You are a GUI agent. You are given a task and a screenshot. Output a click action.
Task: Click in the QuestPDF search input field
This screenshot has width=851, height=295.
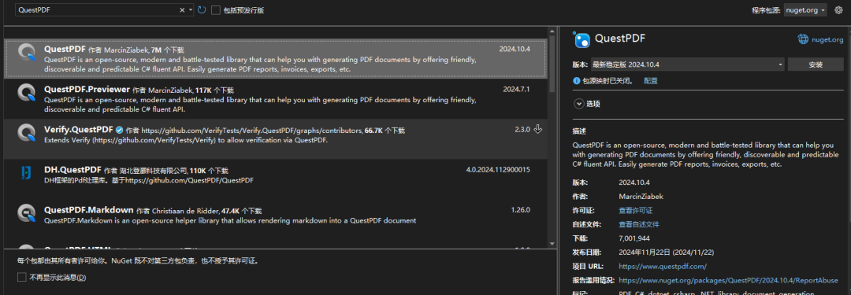tap(98, 9)
